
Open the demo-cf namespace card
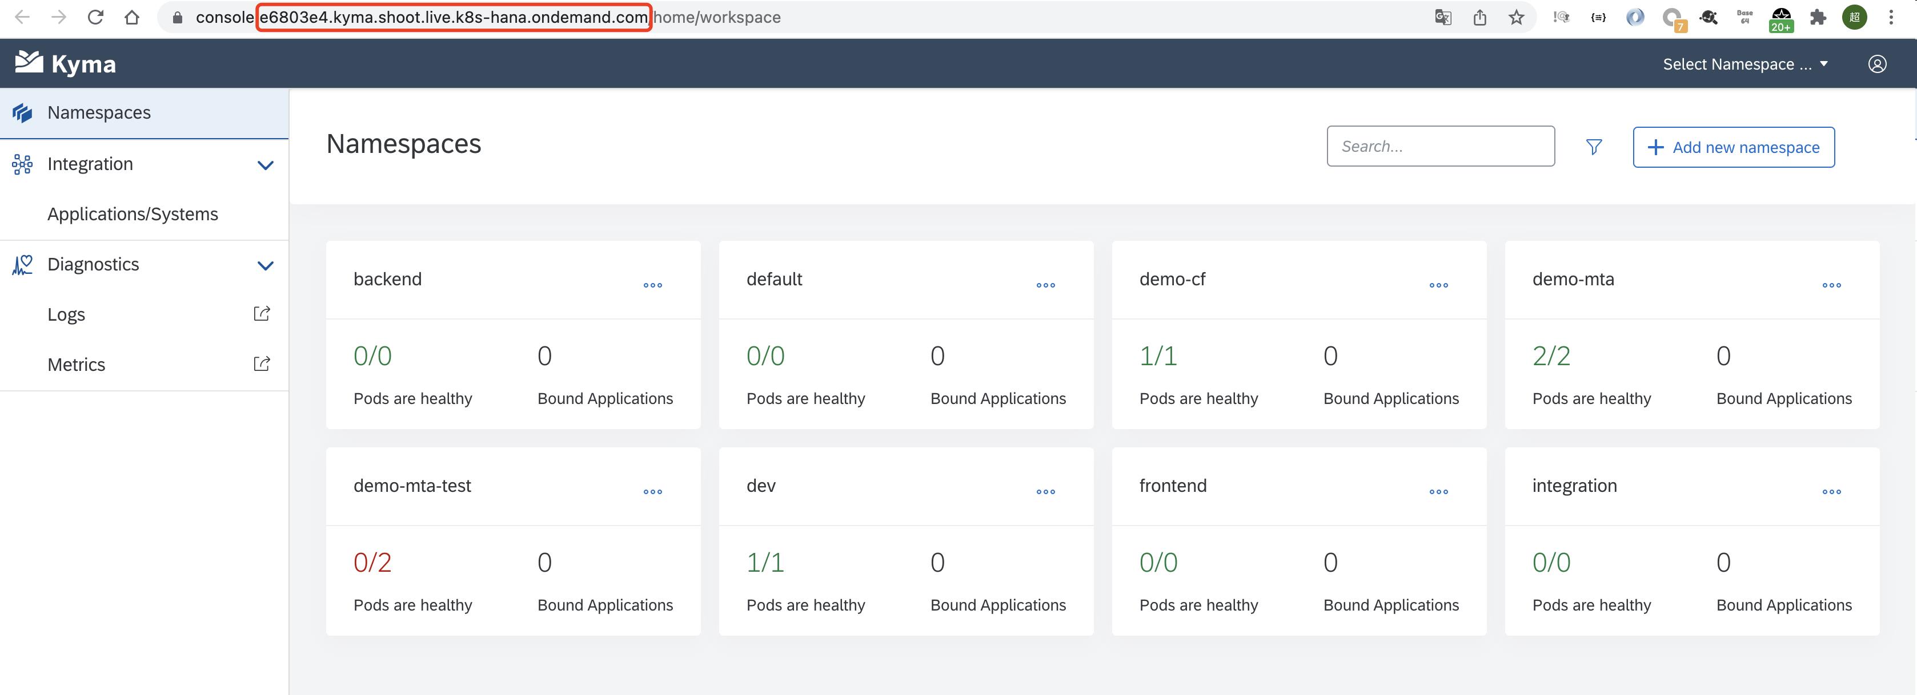pos(1298,334)
